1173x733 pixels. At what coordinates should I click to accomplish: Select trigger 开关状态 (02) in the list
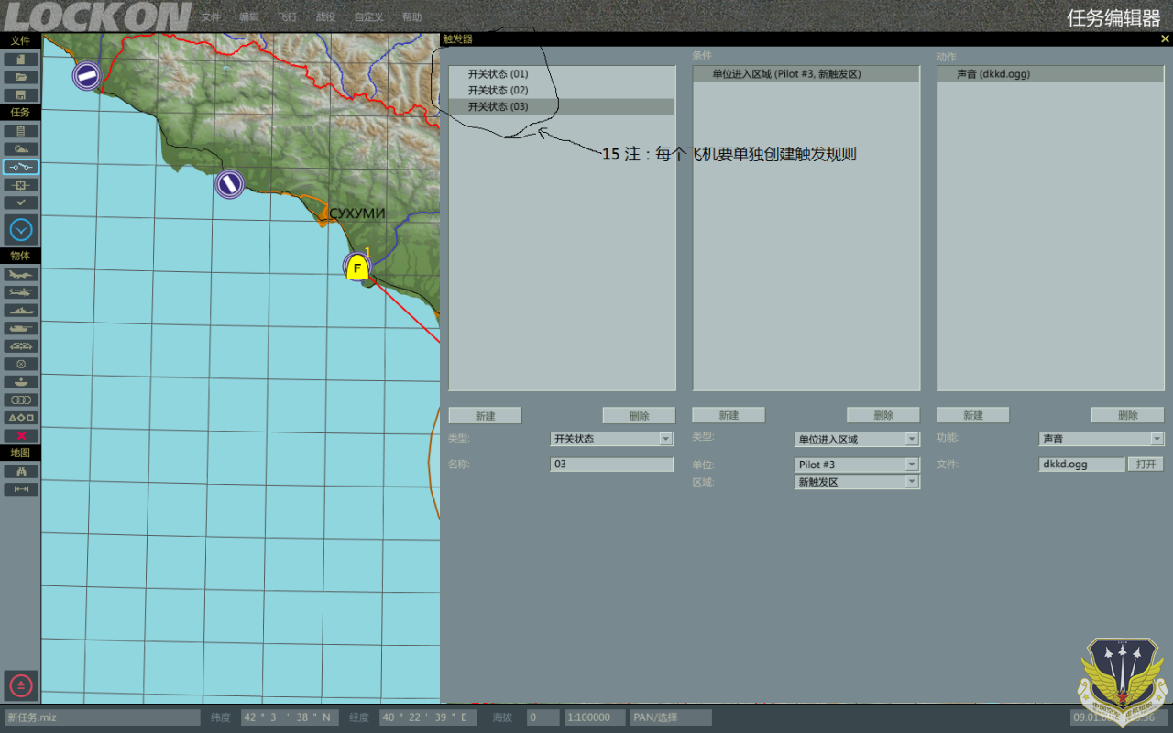pyautogui.click(x=562, y=91)
